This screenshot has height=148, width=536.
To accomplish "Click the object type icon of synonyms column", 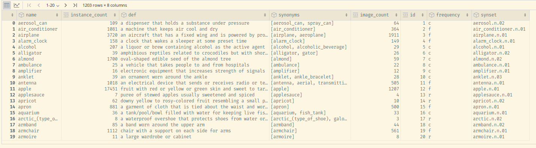I will click(x=274, y=15).
